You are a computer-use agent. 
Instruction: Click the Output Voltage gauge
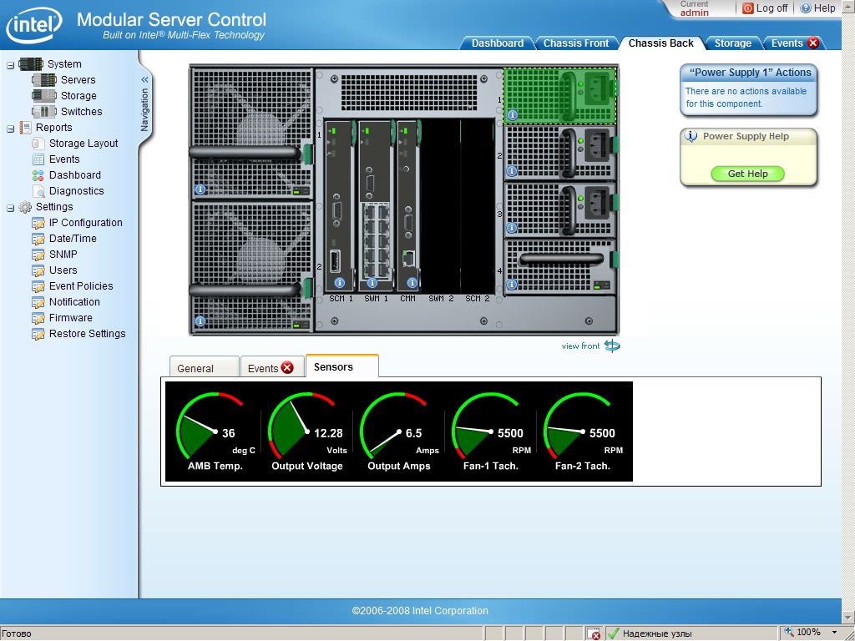[x=307, y=432]
